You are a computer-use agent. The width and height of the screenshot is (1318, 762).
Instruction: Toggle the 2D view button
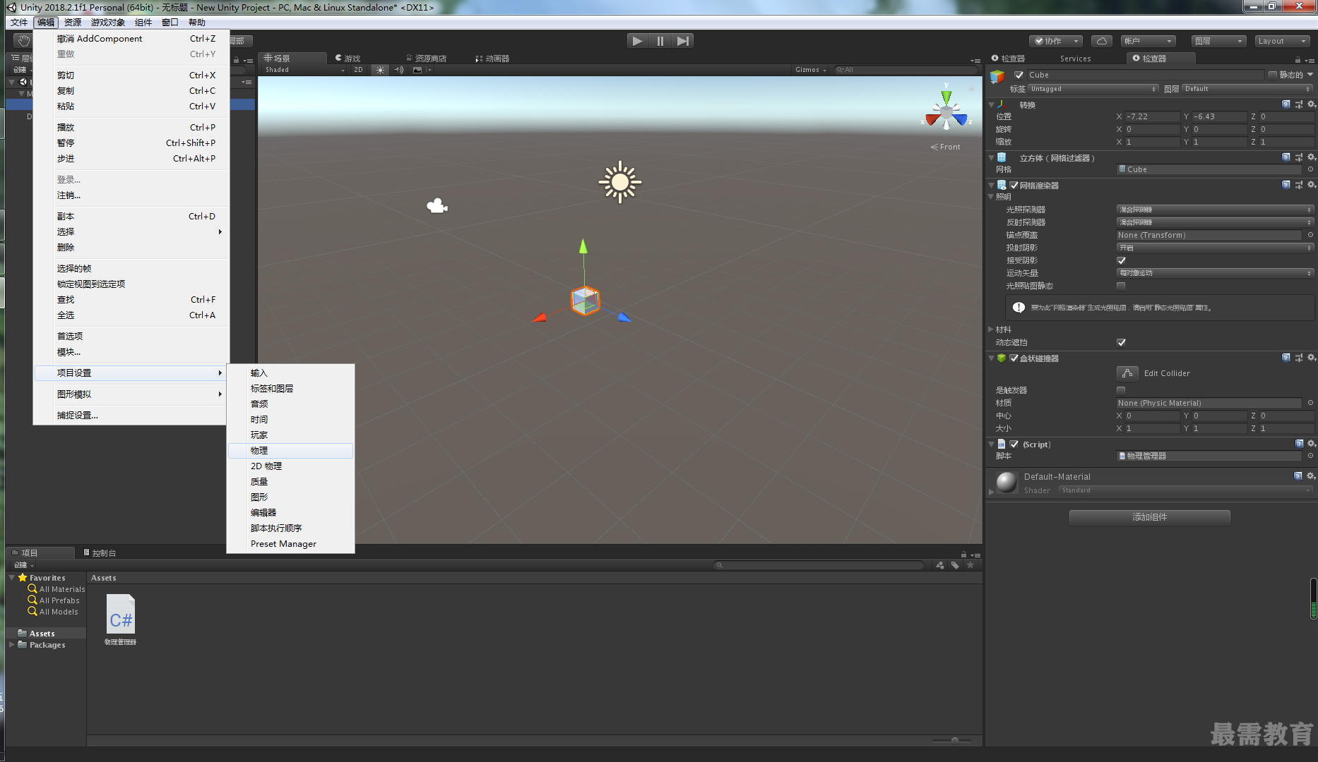pyautogui.click(x=359, y=70)
